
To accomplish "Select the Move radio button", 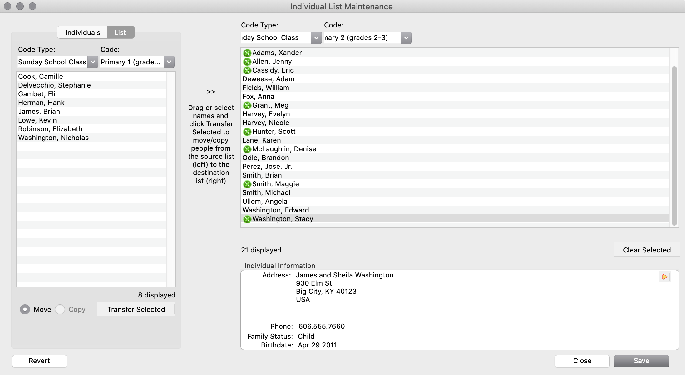I will pos(25,309).
